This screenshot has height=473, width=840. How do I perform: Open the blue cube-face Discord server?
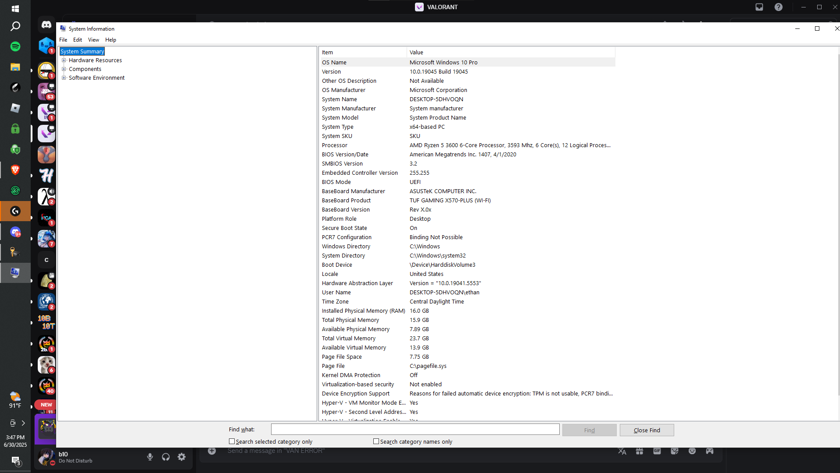pyautogui.click(x=46, y=46)
